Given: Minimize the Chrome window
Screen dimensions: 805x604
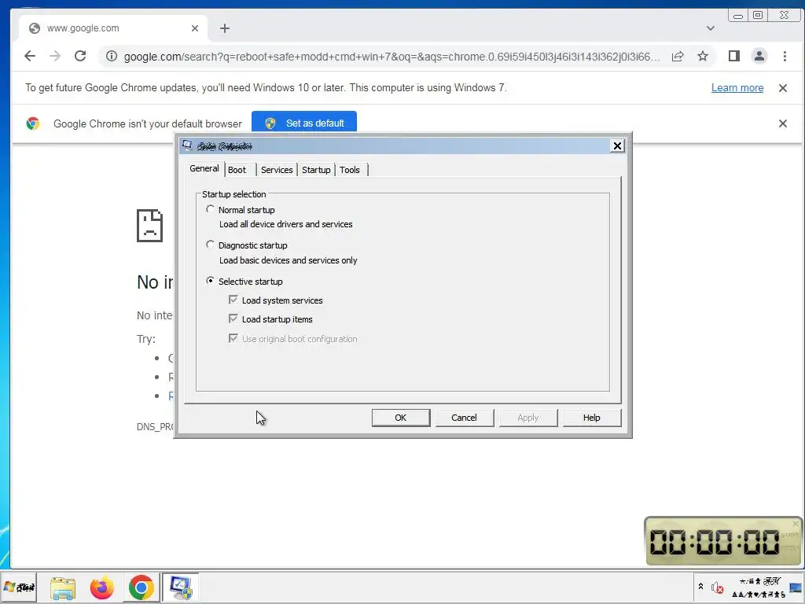Looking at the screenshot, I should coord(737,16).
